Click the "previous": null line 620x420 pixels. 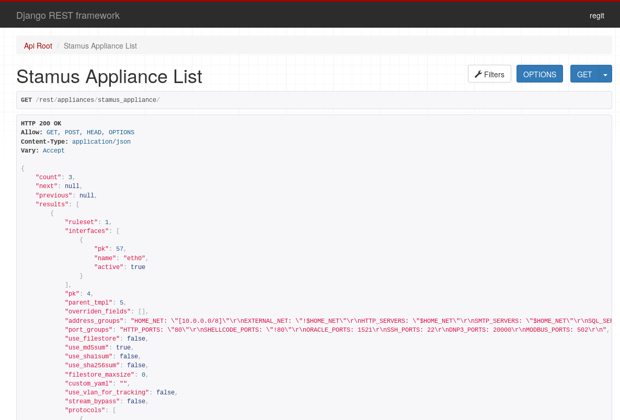[x=66, y=195]
